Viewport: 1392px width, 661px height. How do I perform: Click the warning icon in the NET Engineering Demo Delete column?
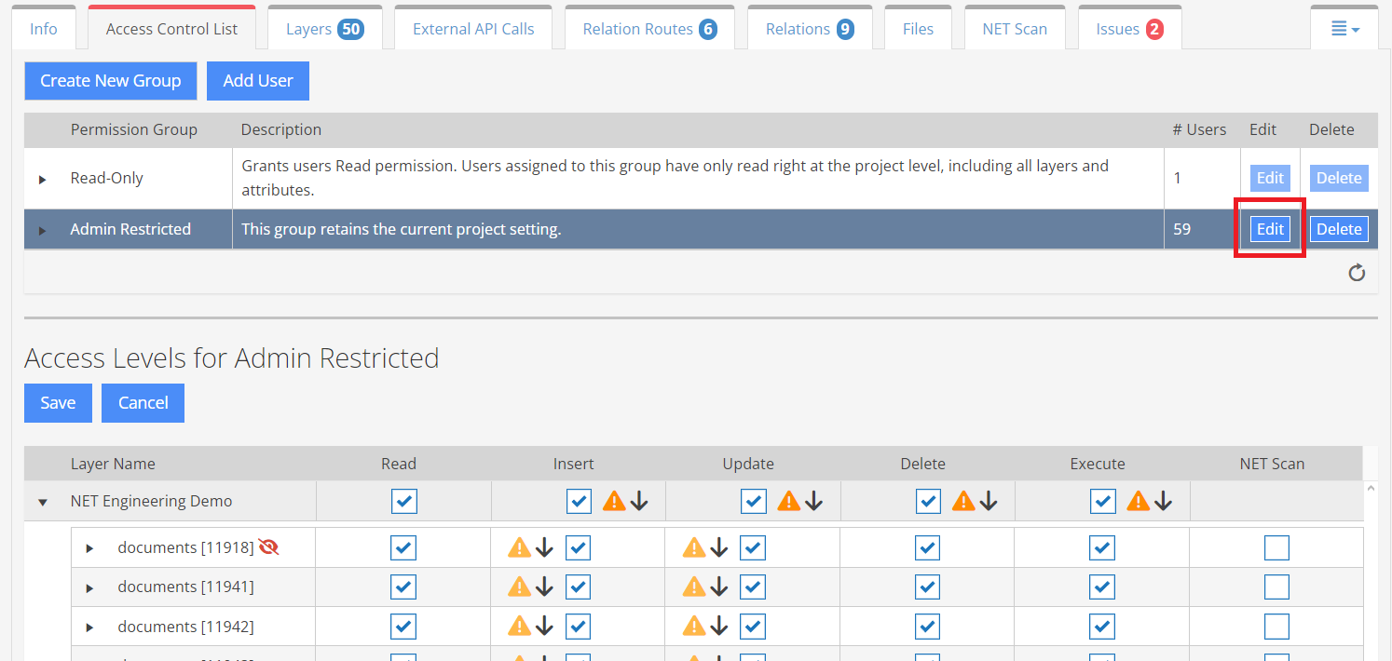coord(963,501)
